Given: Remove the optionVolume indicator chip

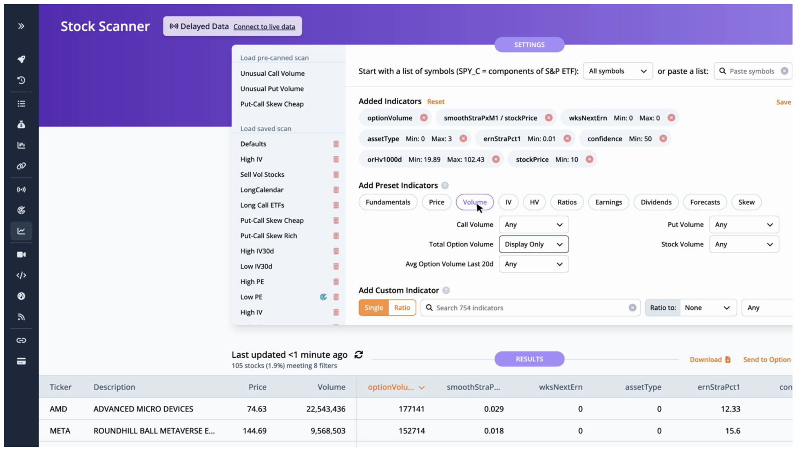Looking at the screenshot, I should pyautogui.click(x=424, y=118).
